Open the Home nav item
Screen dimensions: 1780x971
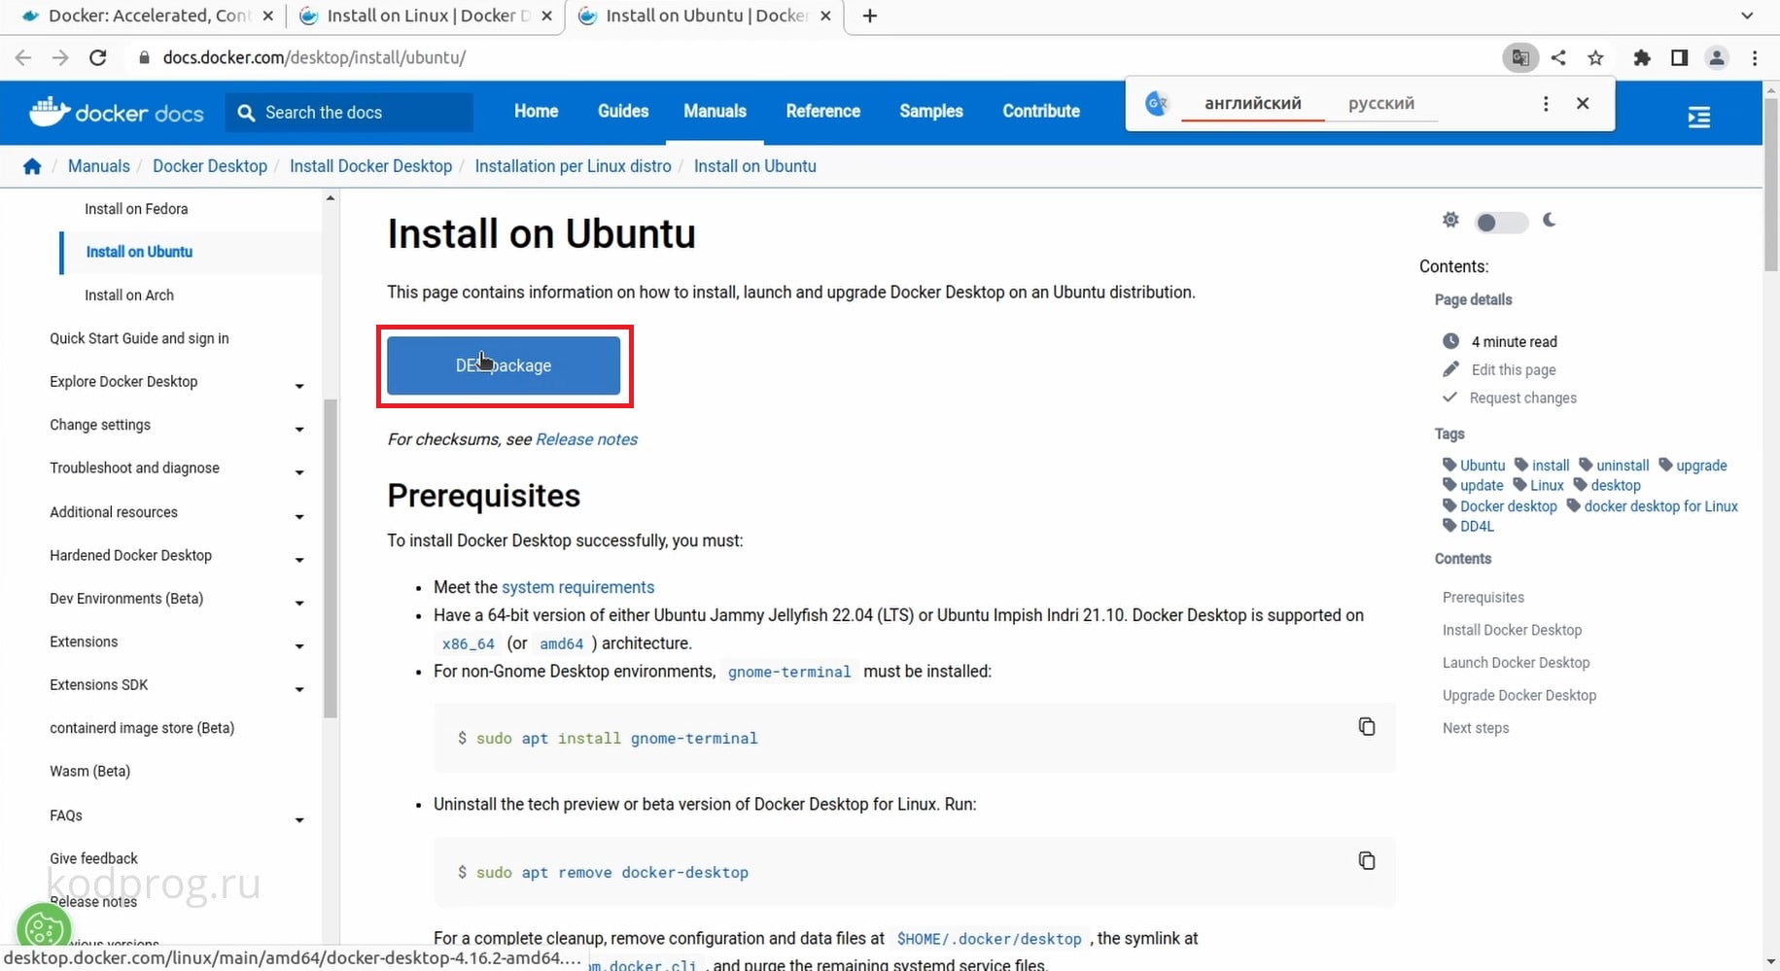[536, 111]
